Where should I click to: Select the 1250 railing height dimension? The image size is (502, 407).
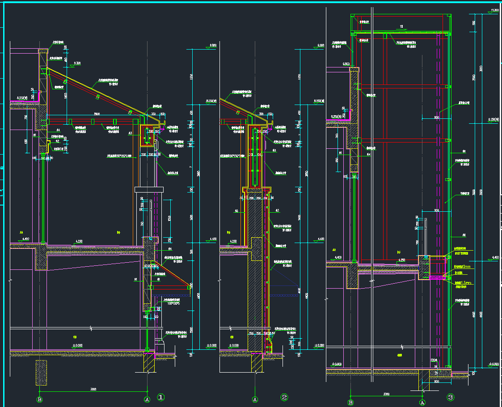[x=169, y=218]
